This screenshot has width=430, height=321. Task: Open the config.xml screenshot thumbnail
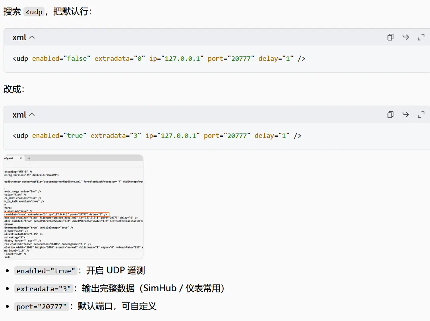point(74,207)
